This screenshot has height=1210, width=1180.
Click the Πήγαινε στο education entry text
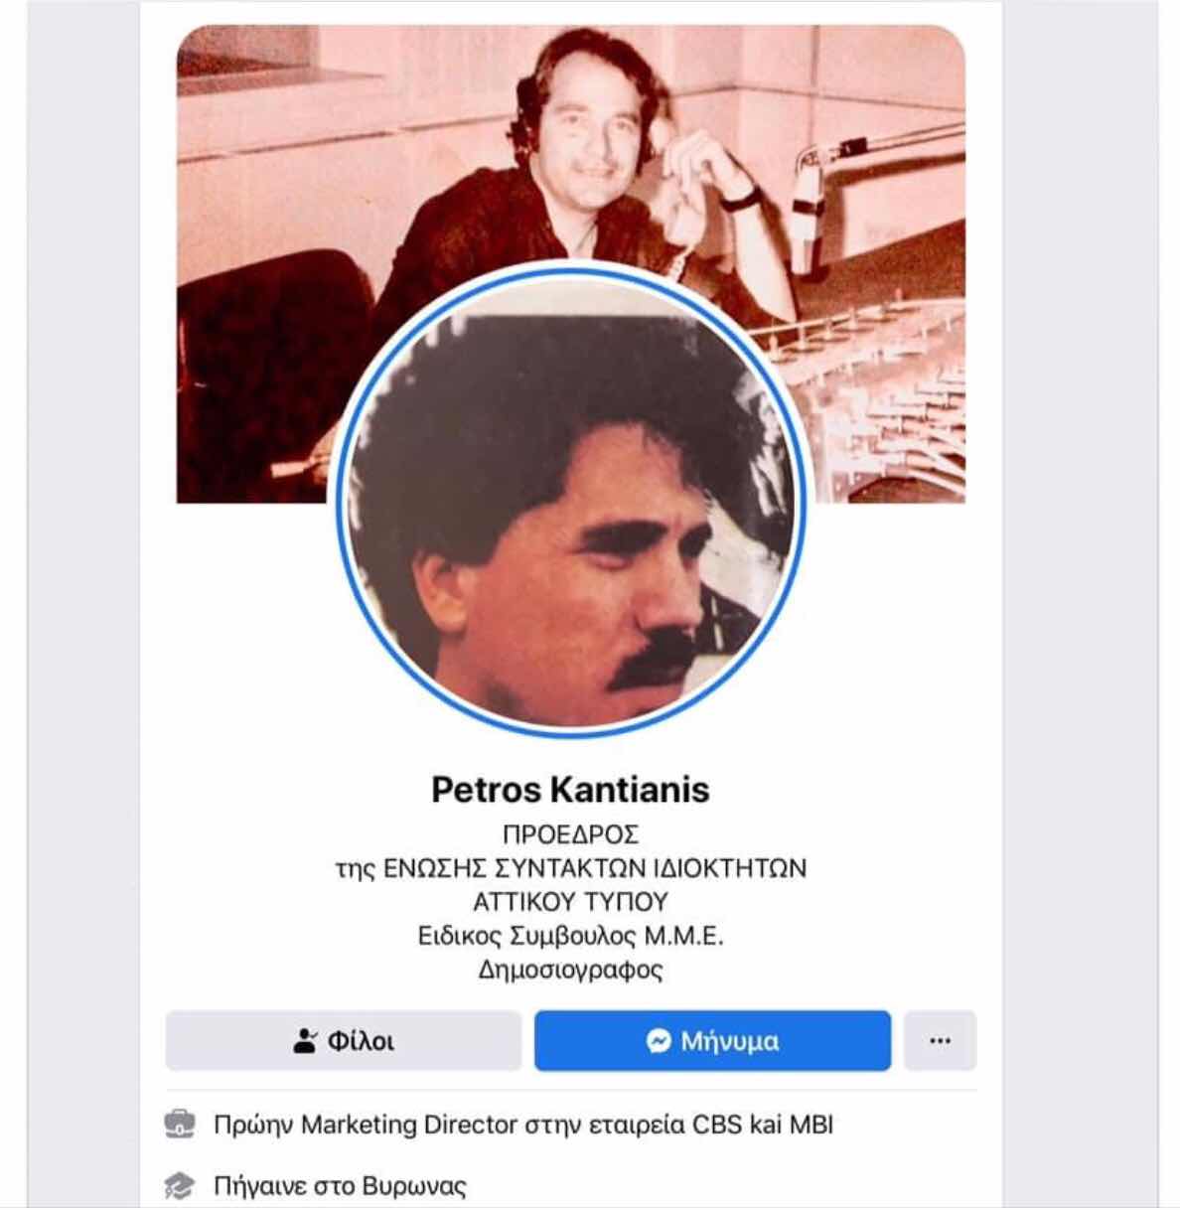pos(284,1186)
